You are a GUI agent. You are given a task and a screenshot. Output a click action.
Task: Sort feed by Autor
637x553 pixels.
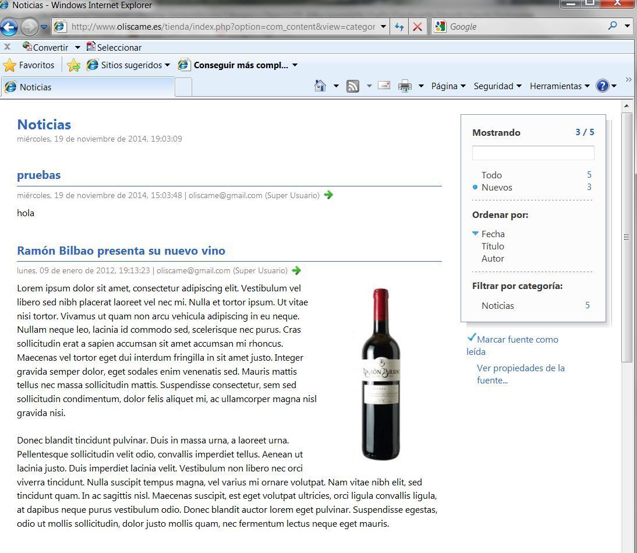tap(493, 259)
